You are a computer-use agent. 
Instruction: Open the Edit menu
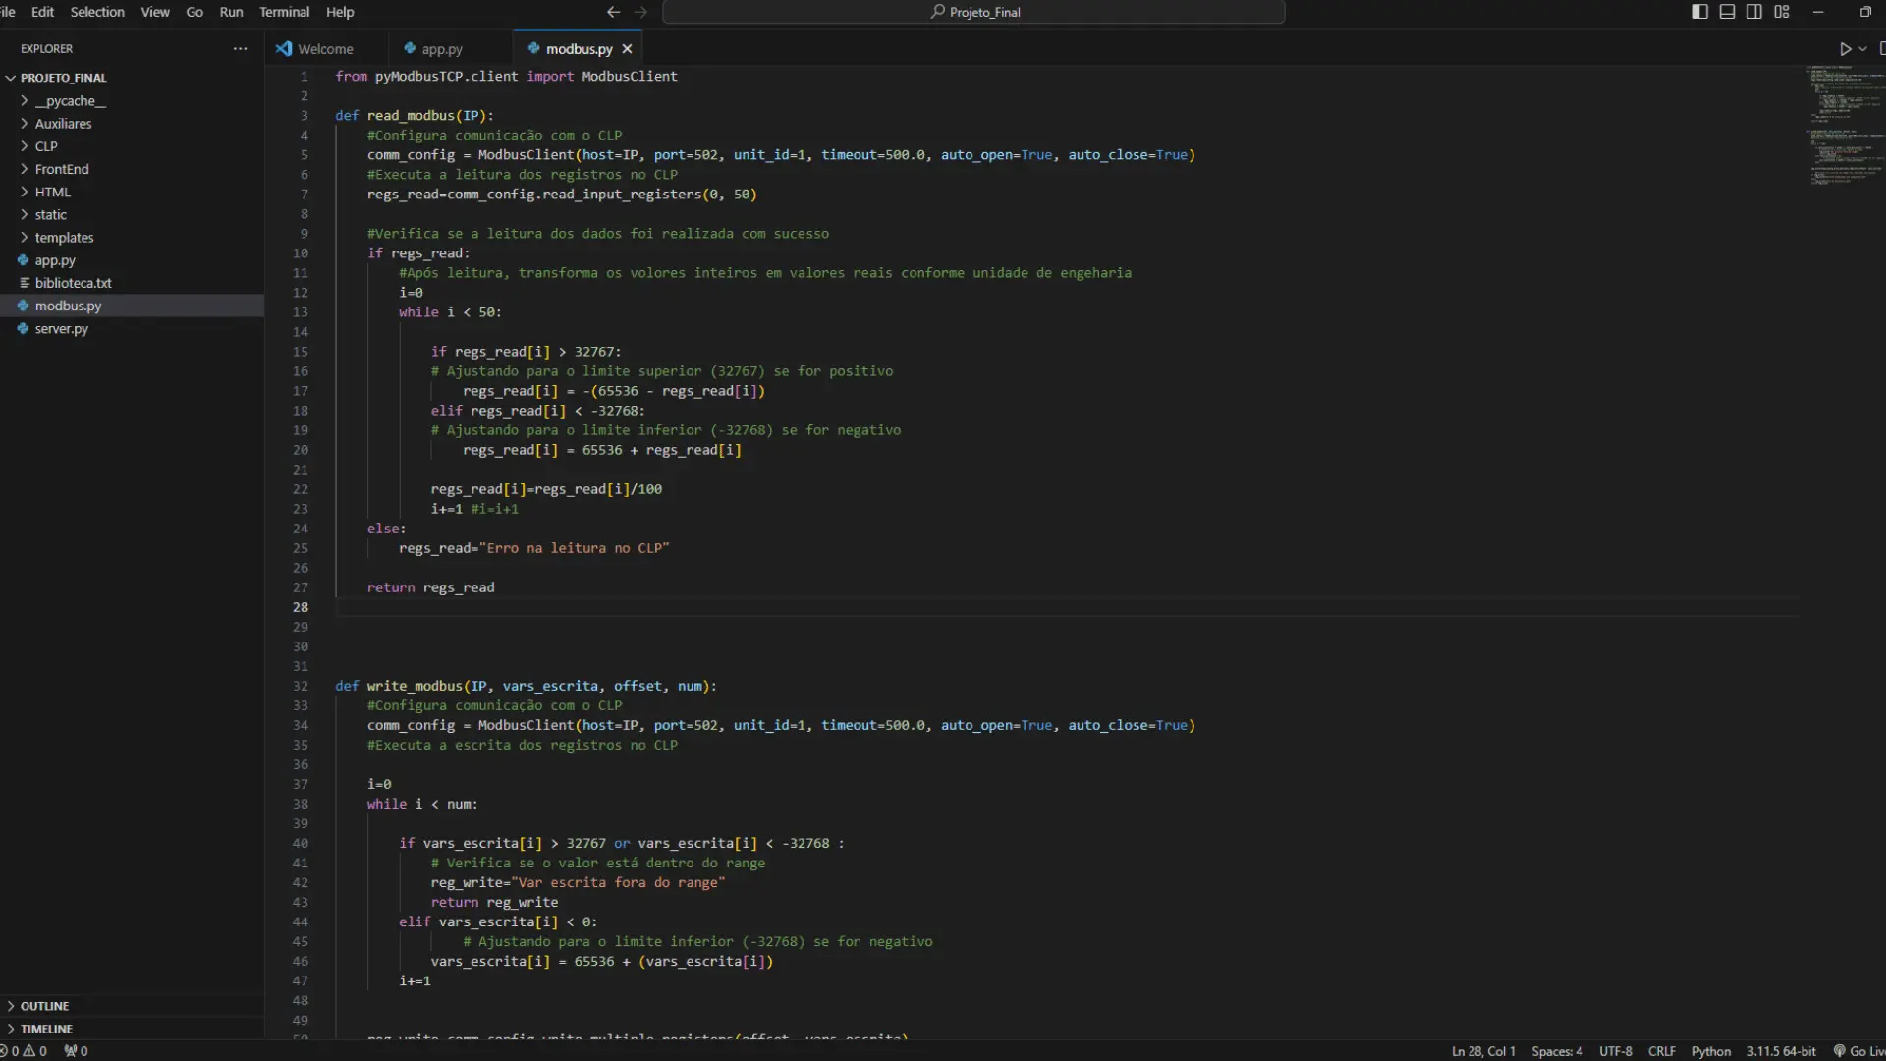click(42, 12)
